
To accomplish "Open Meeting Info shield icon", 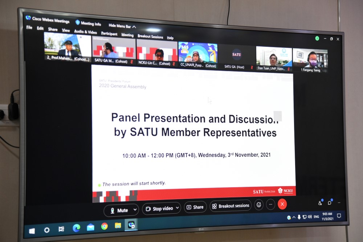I will pos(78,22).
